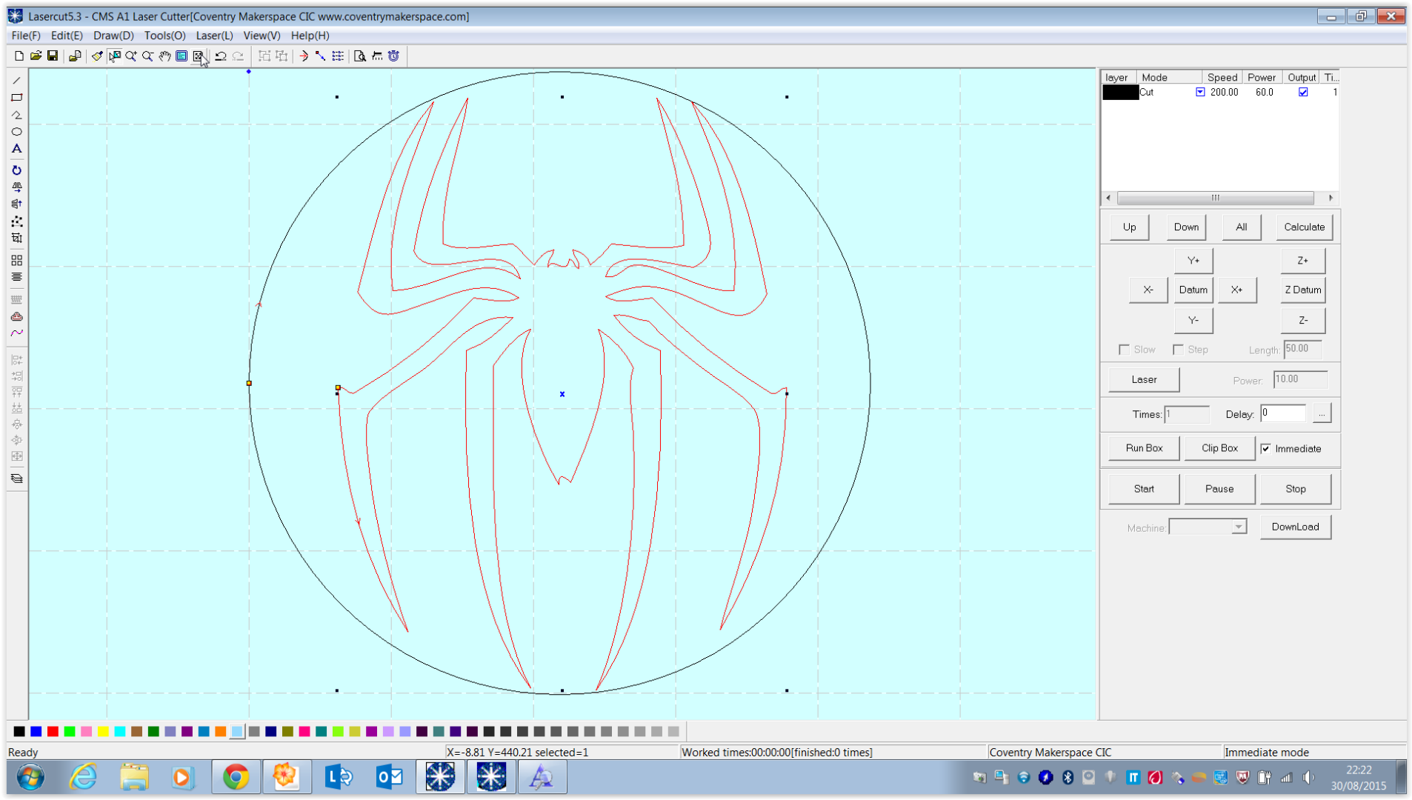Activate the pick/select arrow tool
This screenshot has height=800, width=1412.
[x=114, y=56]
